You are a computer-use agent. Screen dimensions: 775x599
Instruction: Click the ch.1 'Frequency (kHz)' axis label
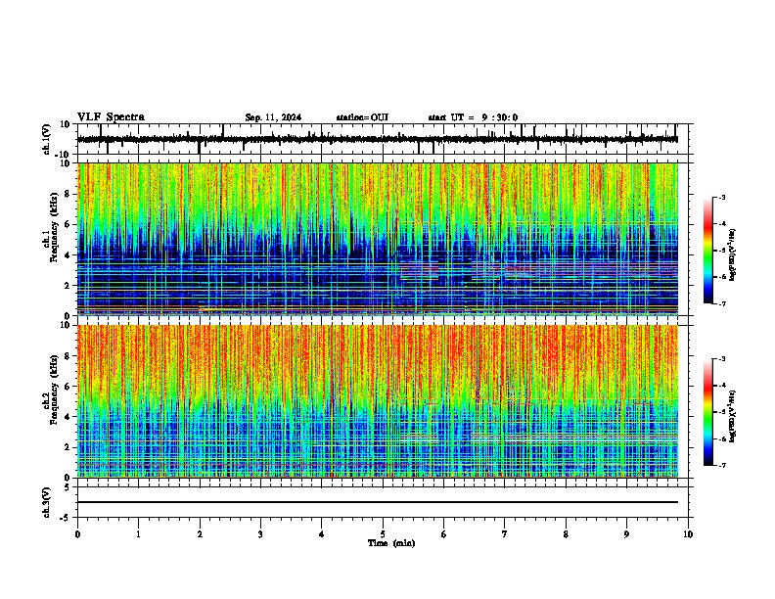pyautogui.click(x=54, y=227)
